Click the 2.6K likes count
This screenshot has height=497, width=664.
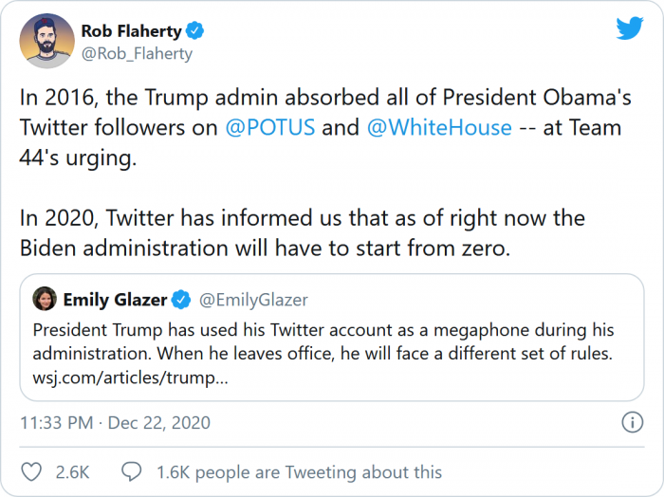[73, 471]
